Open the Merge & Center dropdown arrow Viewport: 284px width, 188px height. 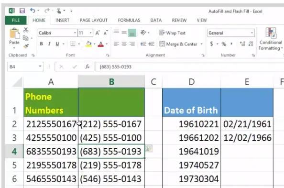(x=201, y=44)
